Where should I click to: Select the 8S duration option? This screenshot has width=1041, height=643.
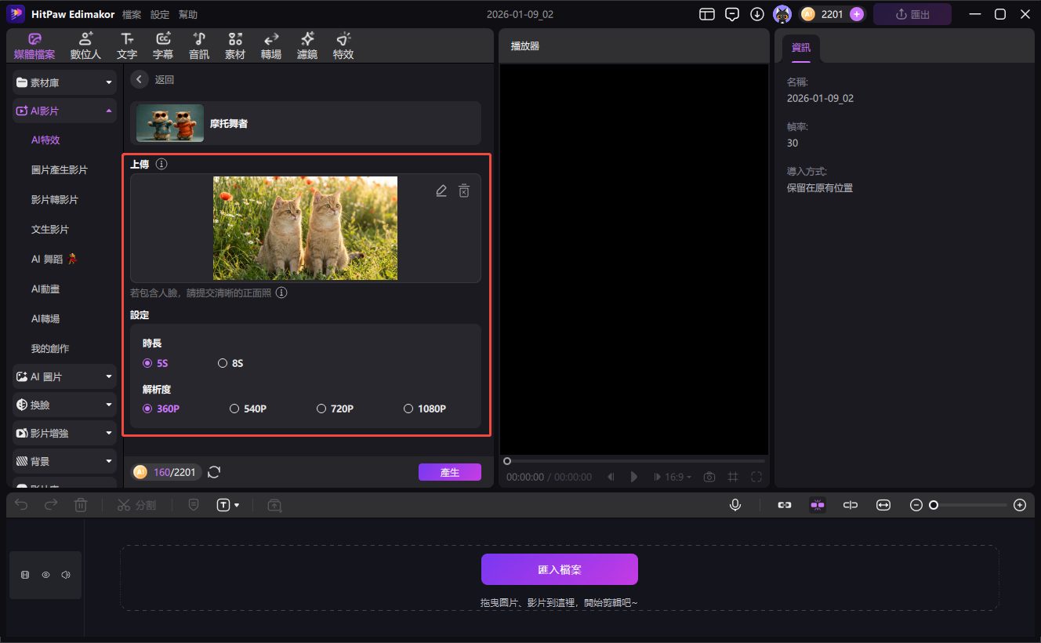(223, 363)
